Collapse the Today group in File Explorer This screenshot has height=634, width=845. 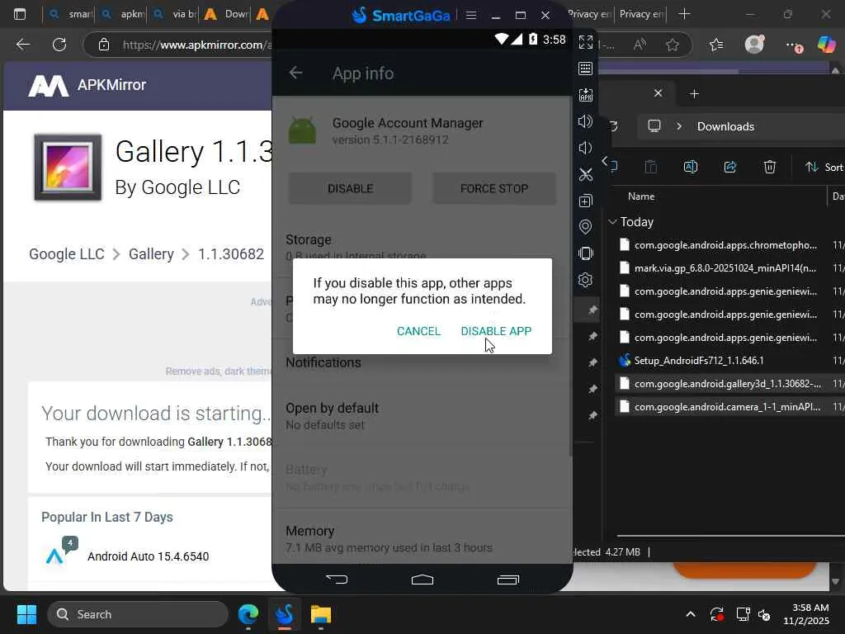pyautogui.click(x=612, y=221)
